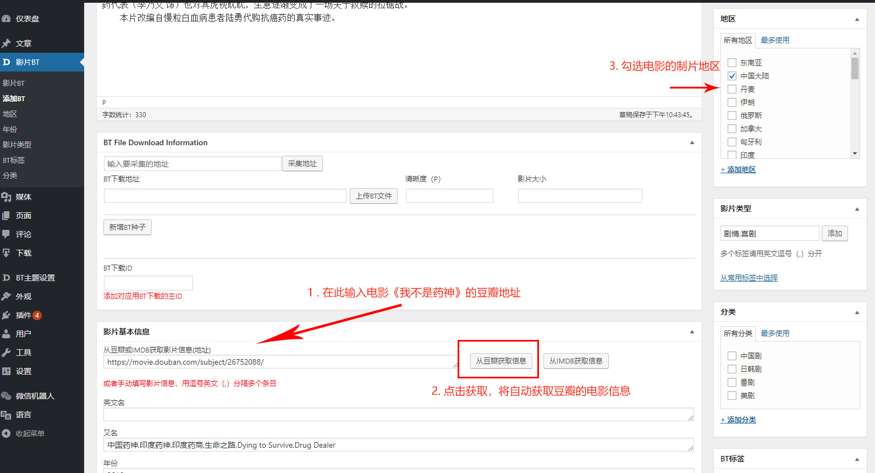Check the 匈牙利 region checkbox
Screen dimensions: 875x473
[x=732, y=142]
